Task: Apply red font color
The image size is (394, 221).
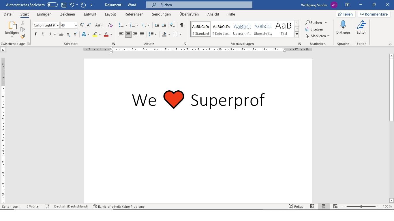Action: coord(106,34)
